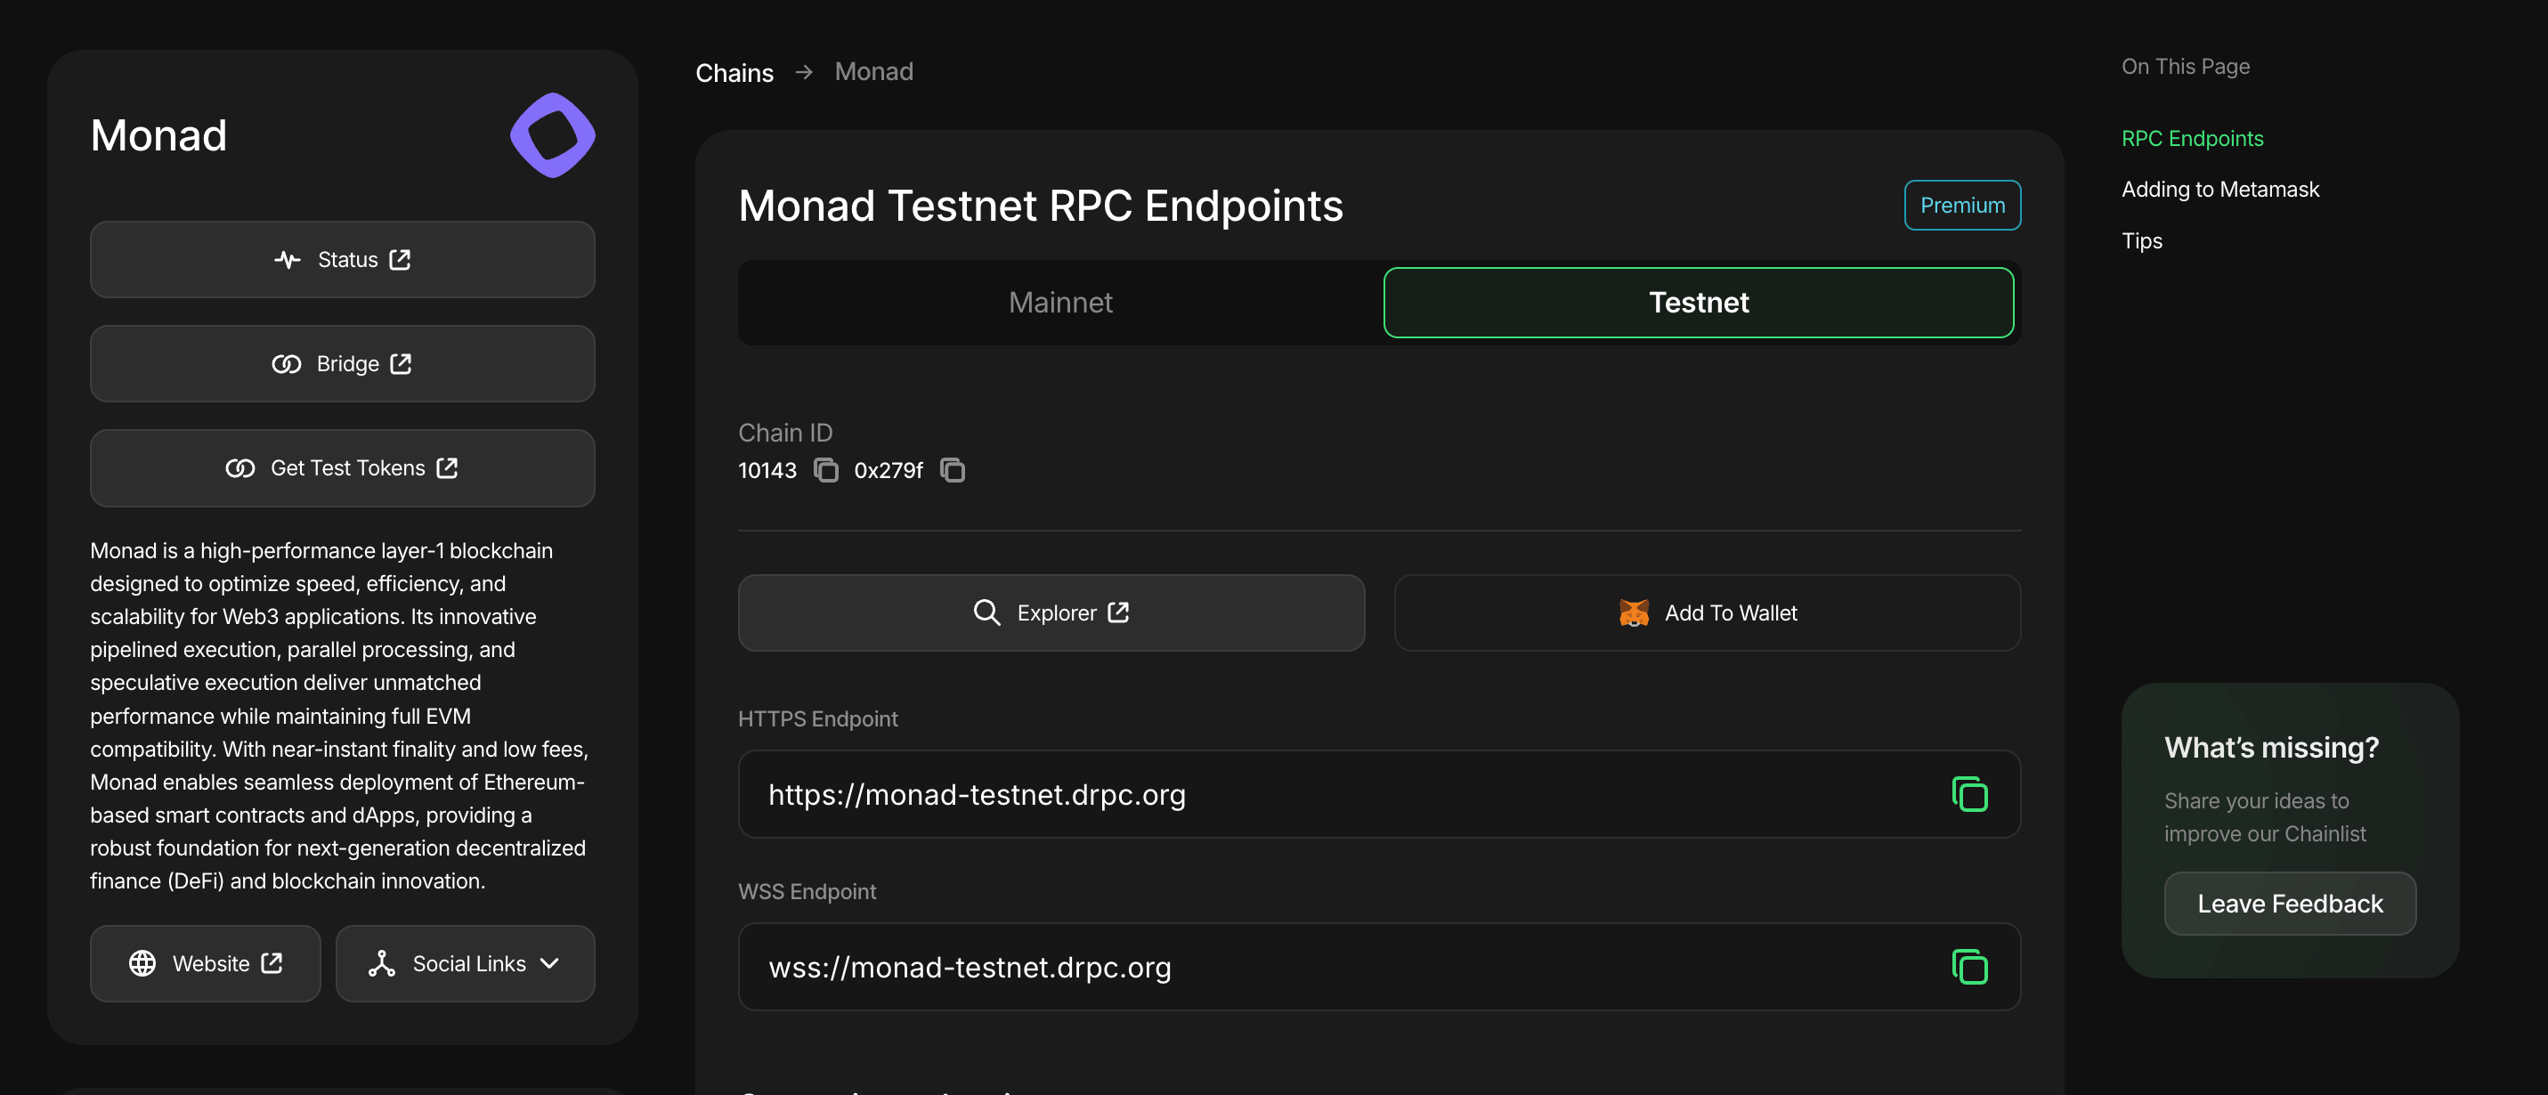The image size is (2548, 1095).
Task: Copy the chain ID 10143
Action: (x=827, y=472)
